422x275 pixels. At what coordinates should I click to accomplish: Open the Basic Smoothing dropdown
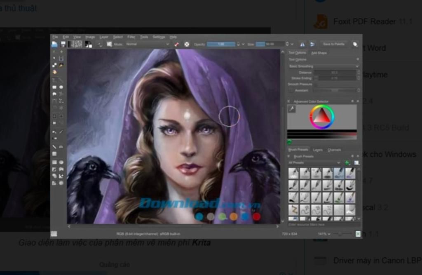pyautogui.click(x=324, y=66)
